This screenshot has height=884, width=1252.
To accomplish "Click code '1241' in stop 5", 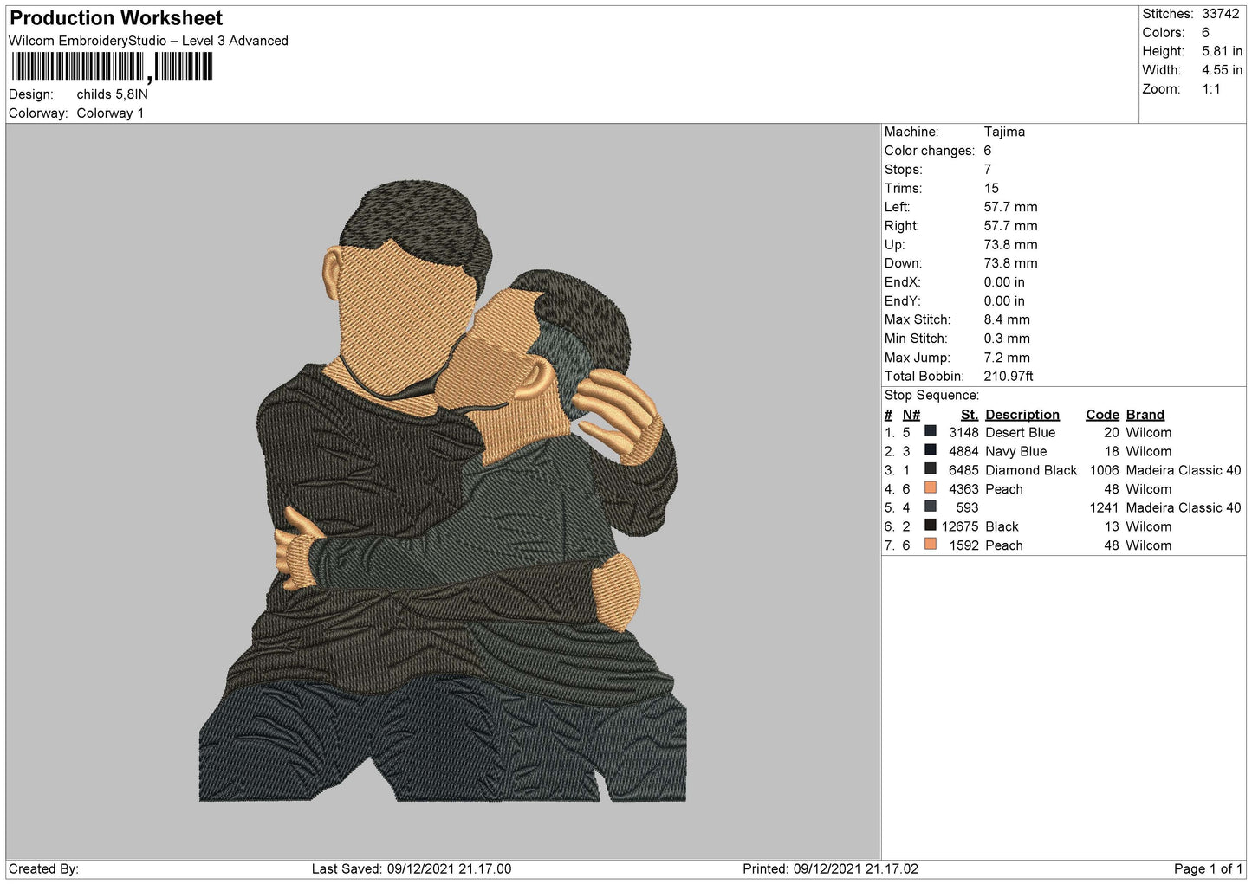I will click(1104, 508).
